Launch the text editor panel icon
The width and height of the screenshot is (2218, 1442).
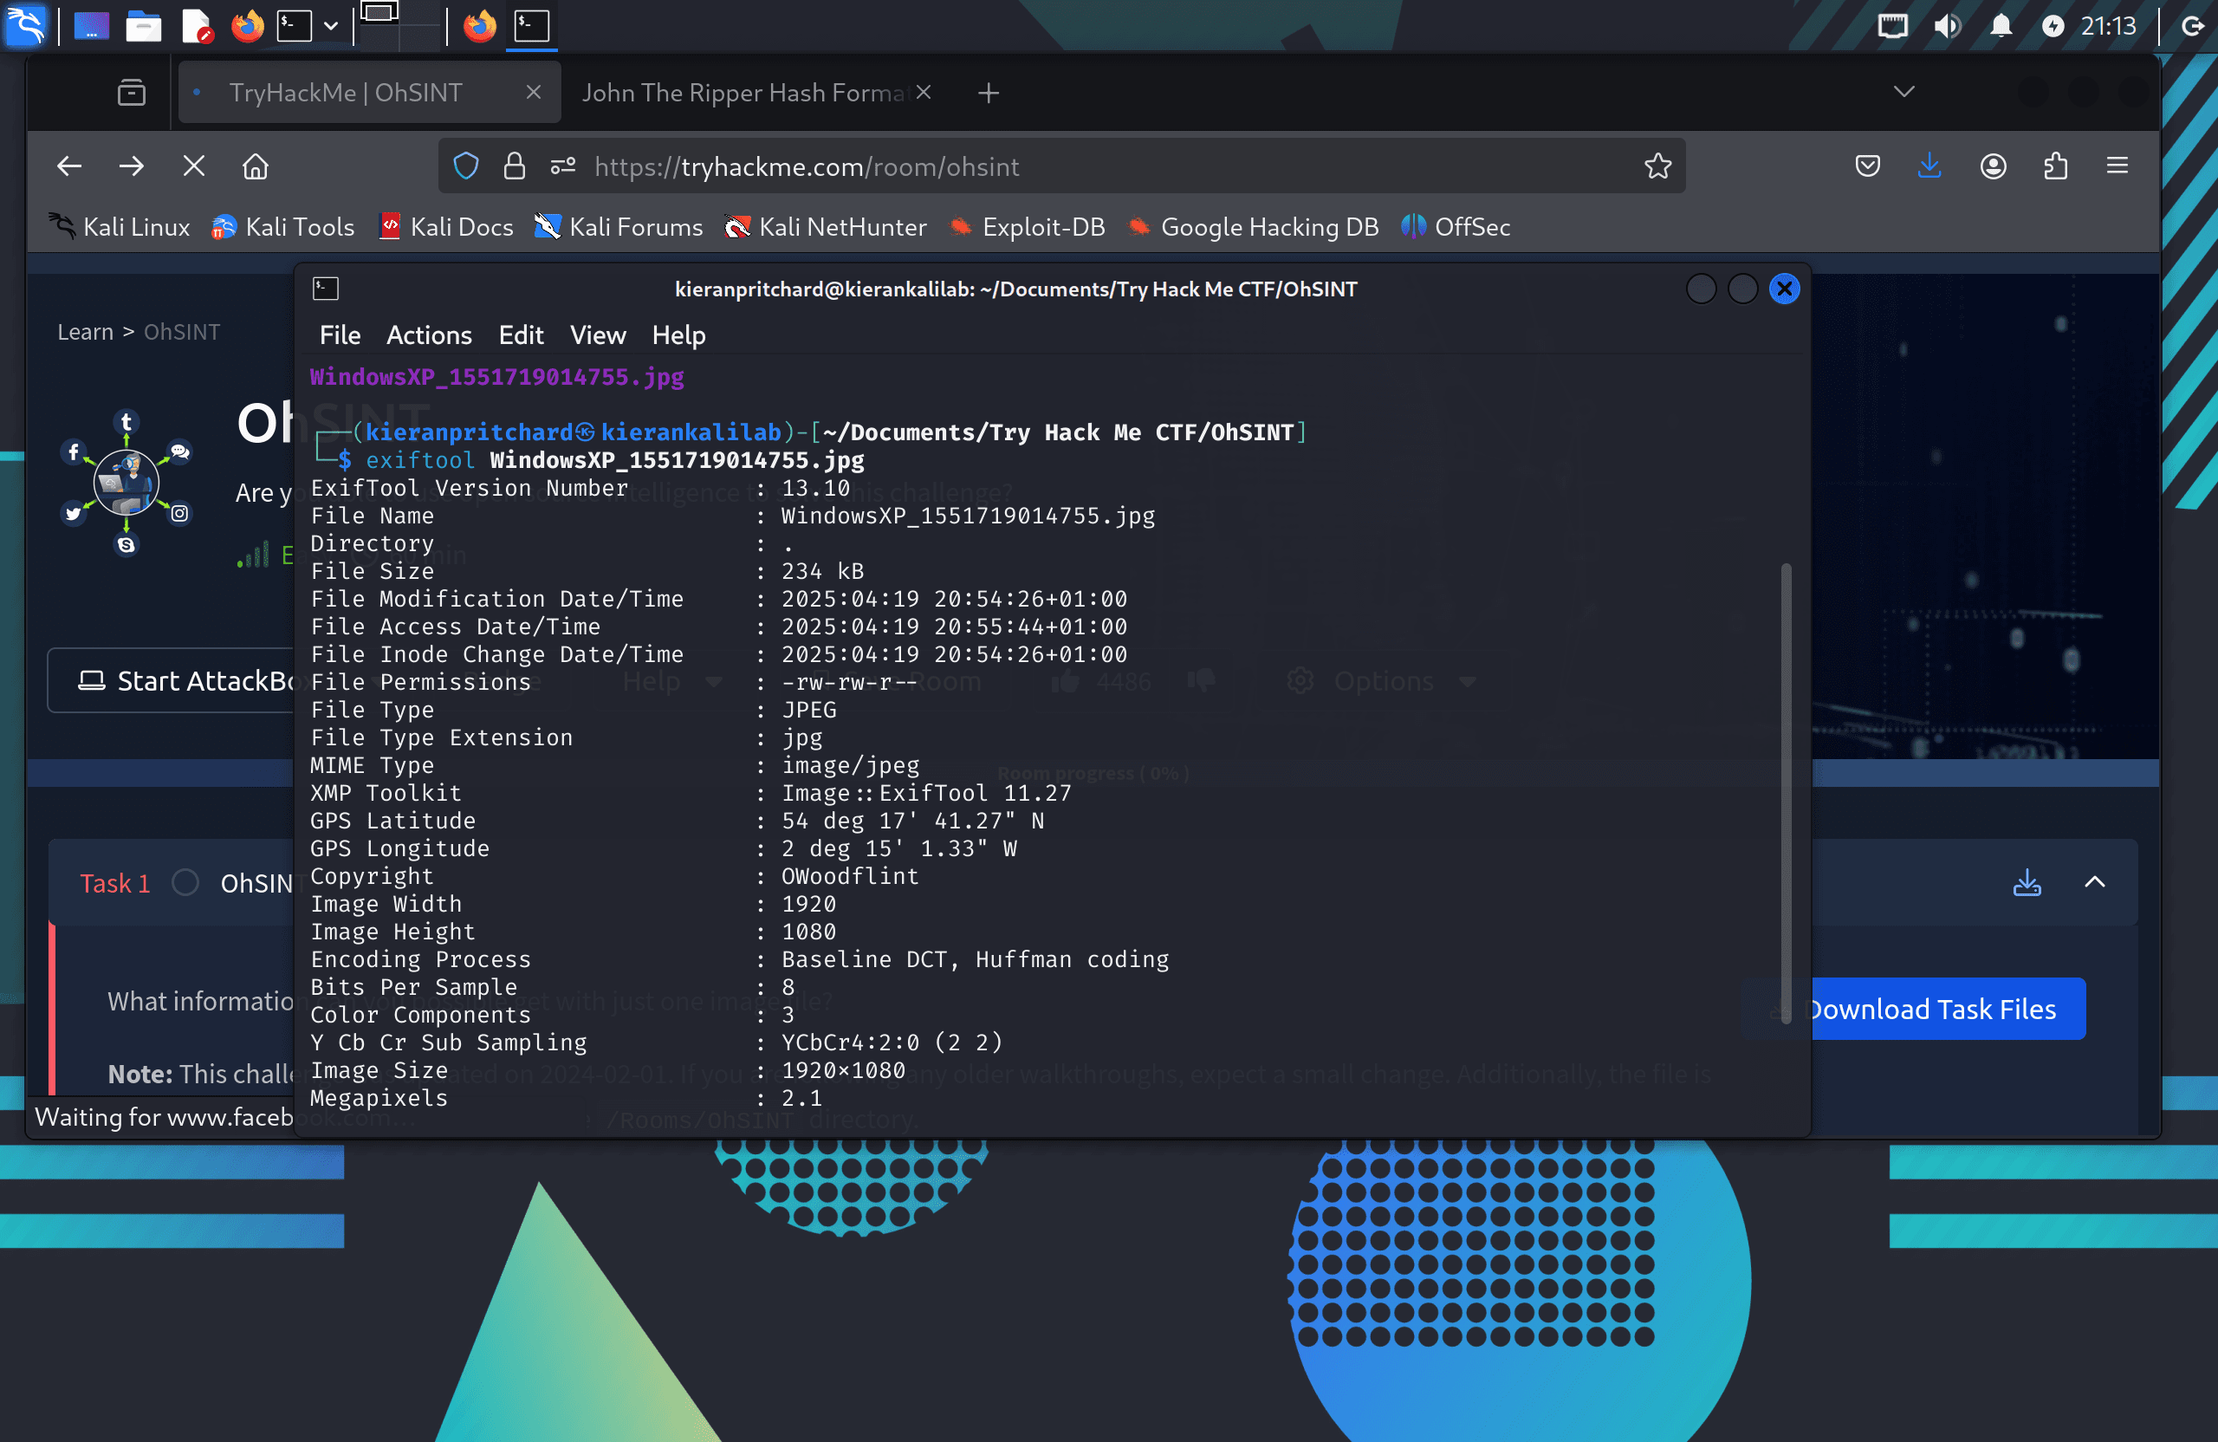(197, 25)
